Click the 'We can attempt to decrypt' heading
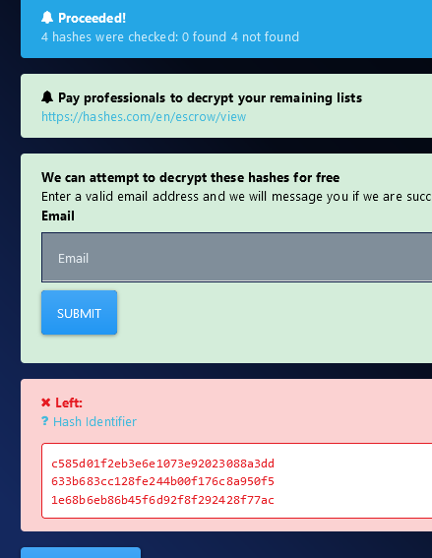 point(190,177)
